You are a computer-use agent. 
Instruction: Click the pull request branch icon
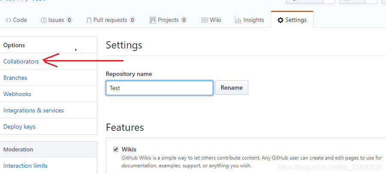[89, 20]
